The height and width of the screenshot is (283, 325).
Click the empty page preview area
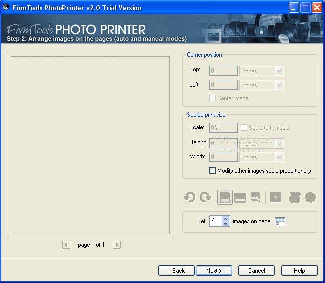pyautogui.click(x=90, y=145)
